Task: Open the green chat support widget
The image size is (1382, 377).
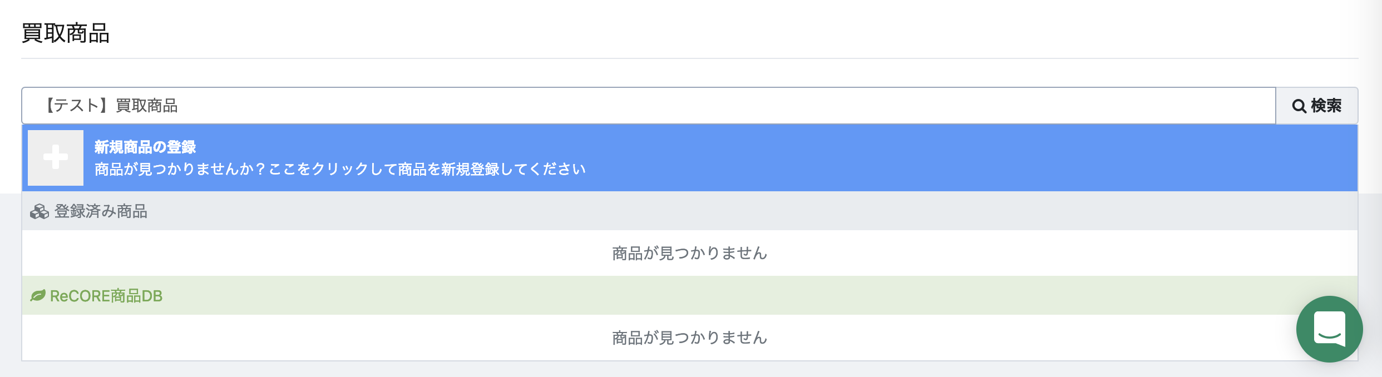Action: [x=1330, y=329]
